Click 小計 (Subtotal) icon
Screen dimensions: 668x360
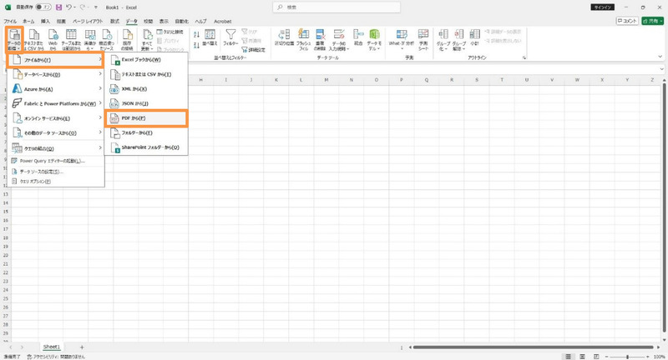(x=474, y=37)
